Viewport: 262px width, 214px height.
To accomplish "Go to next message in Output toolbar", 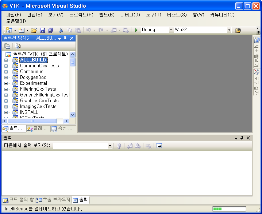I will coord(138,146).
